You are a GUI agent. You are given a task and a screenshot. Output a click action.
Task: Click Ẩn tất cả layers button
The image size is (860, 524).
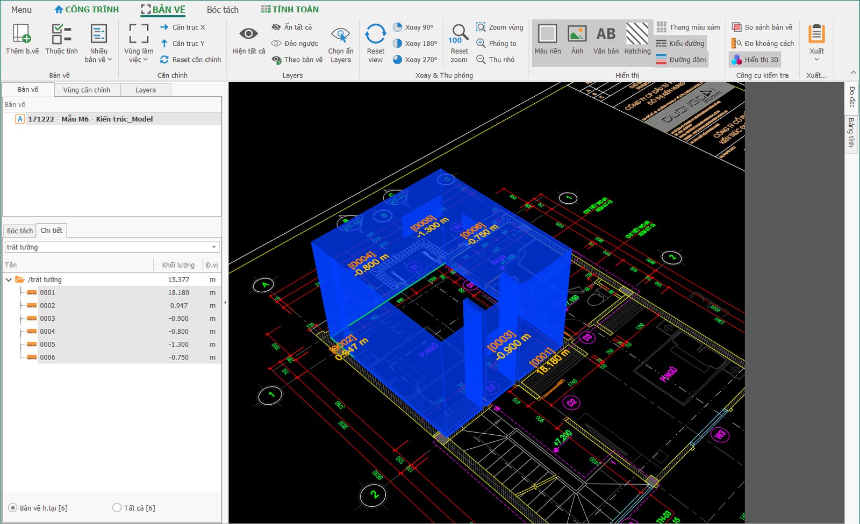pyautogui.click(x=292, y=27)
